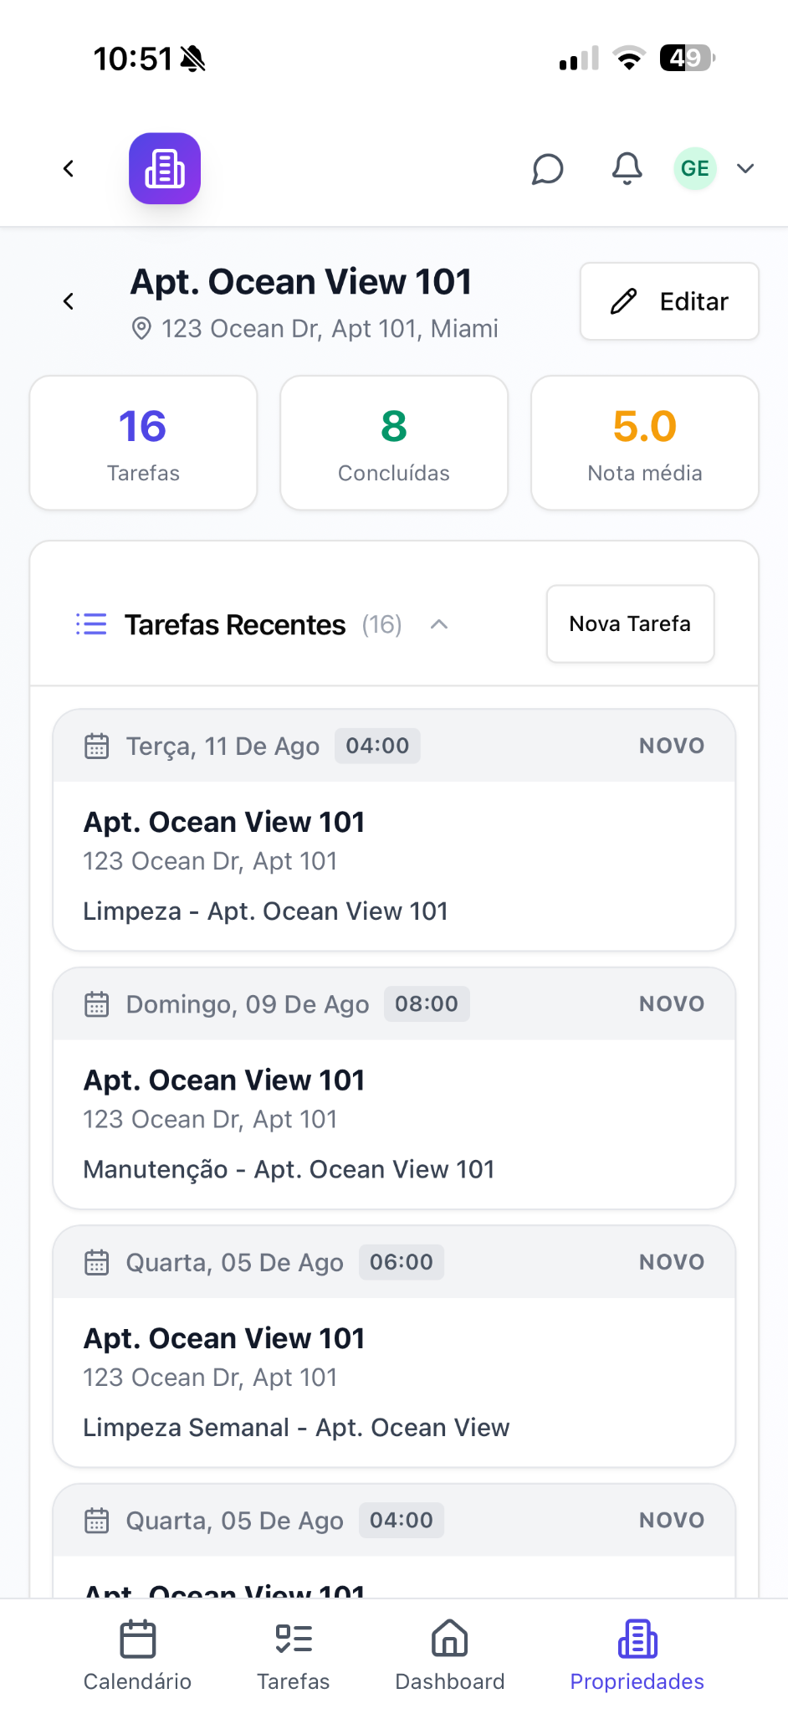
Task: Open the chat messages icon
Action: pyautogui.click(x=548, y=168)
